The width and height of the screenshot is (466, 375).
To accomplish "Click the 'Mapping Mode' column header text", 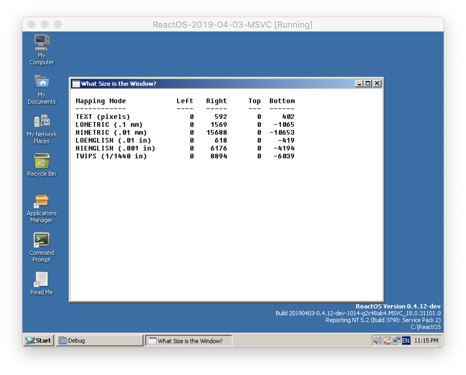I will click(x=101, y=101).
